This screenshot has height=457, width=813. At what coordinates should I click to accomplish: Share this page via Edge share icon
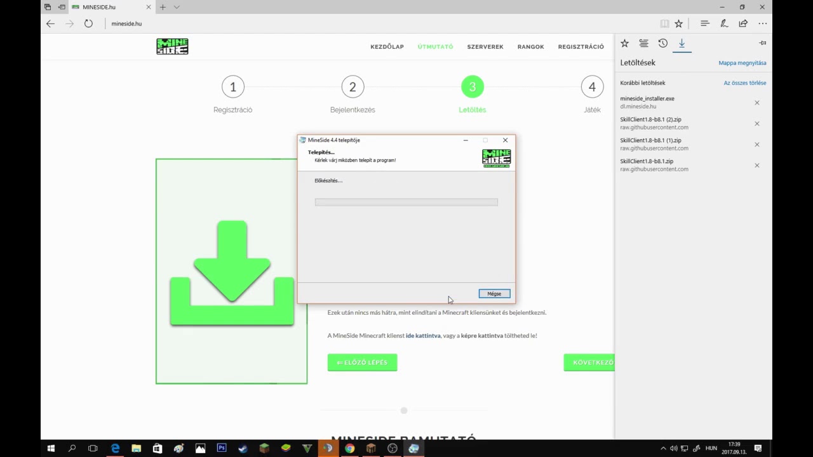(x=743, y=23)
